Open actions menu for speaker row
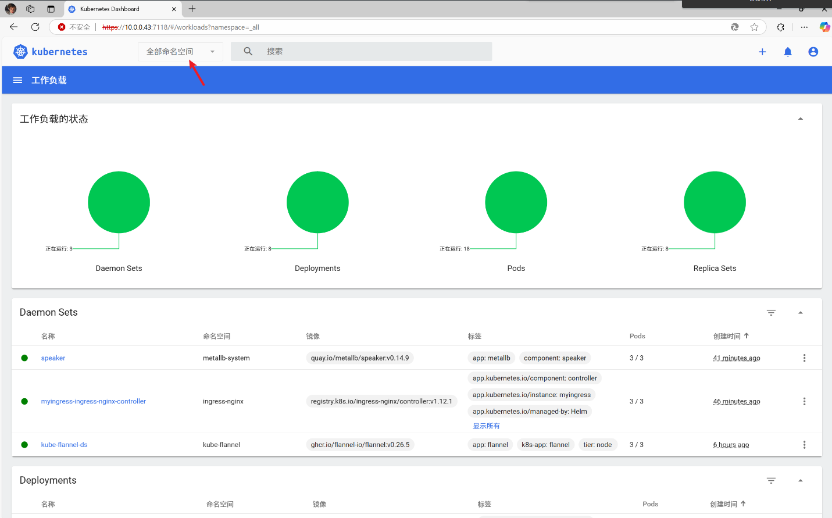Viewport: 832px width, 518px height. click(804, 358)
